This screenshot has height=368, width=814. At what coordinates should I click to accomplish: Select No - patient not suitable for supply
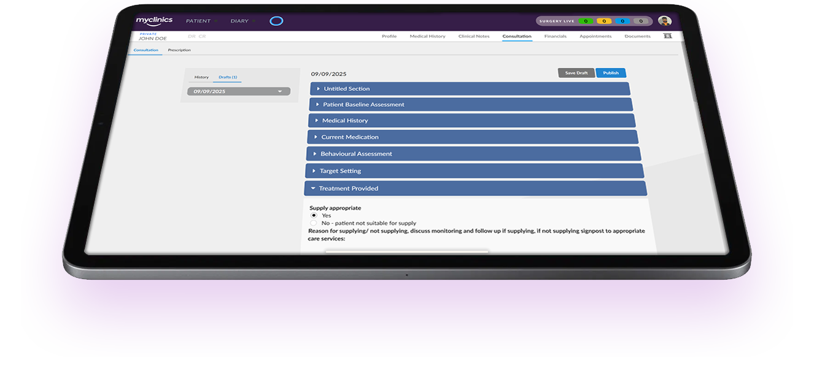[314, 223]
